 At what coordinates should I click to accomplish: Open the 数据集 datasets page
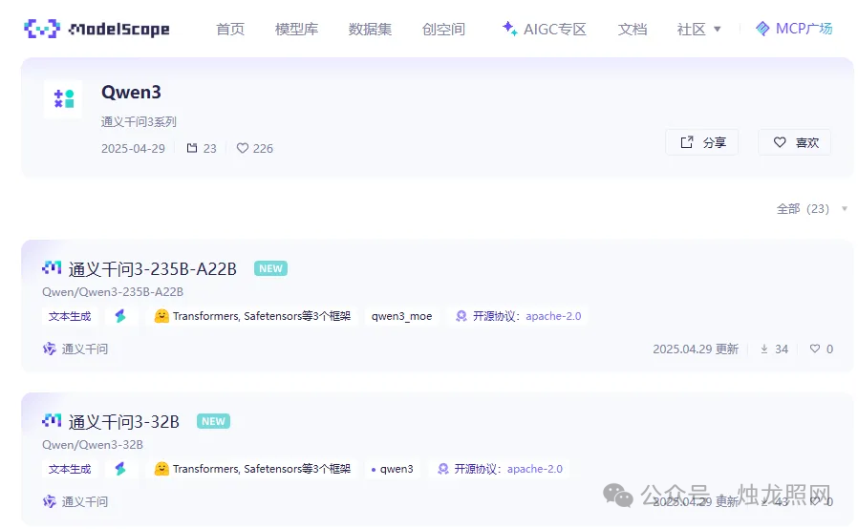click(x=370, y=29)
